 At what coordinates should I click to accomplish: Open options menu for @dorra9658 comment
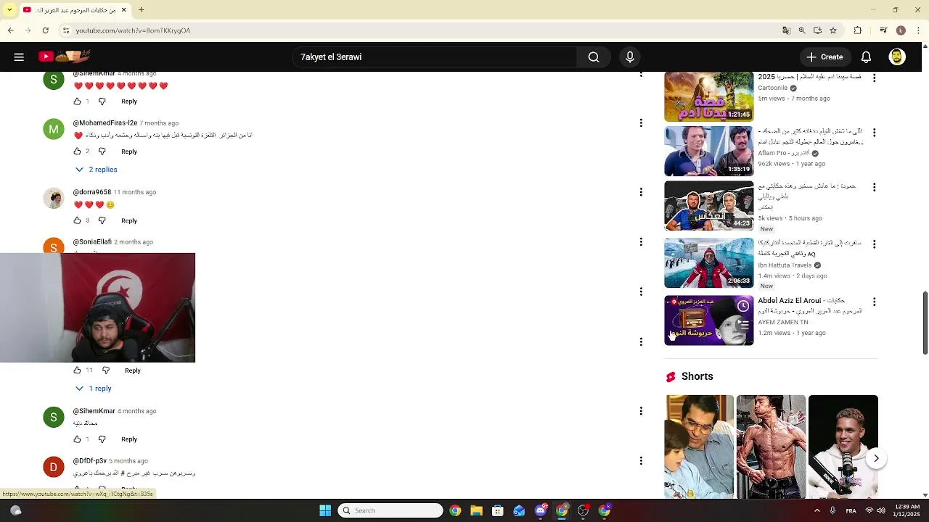(641, 192)
